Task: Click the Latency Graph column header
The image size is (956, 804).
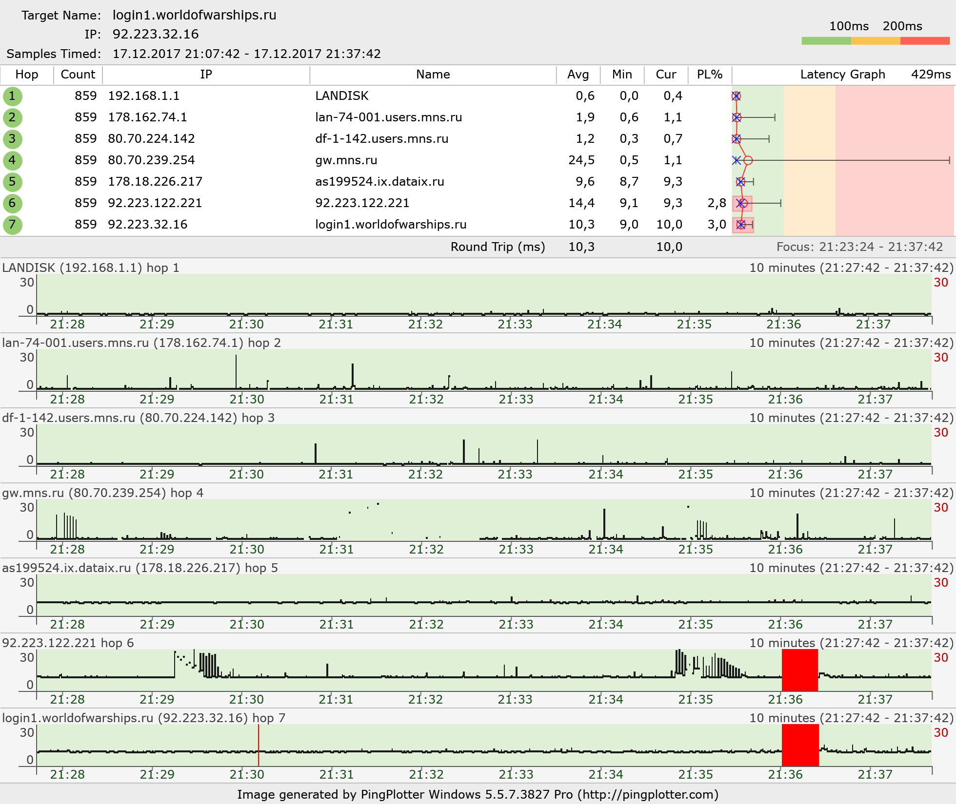Action: tap(842, 75)
